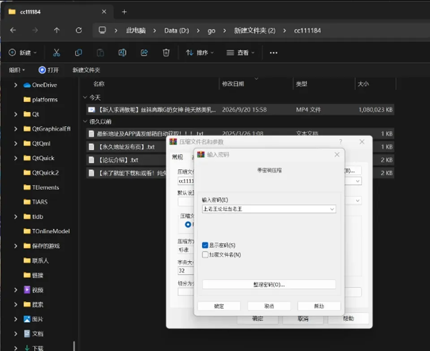Expand the Qt folder tree node
This screenshot has height=351, width=430.
(x=16, y=114)
